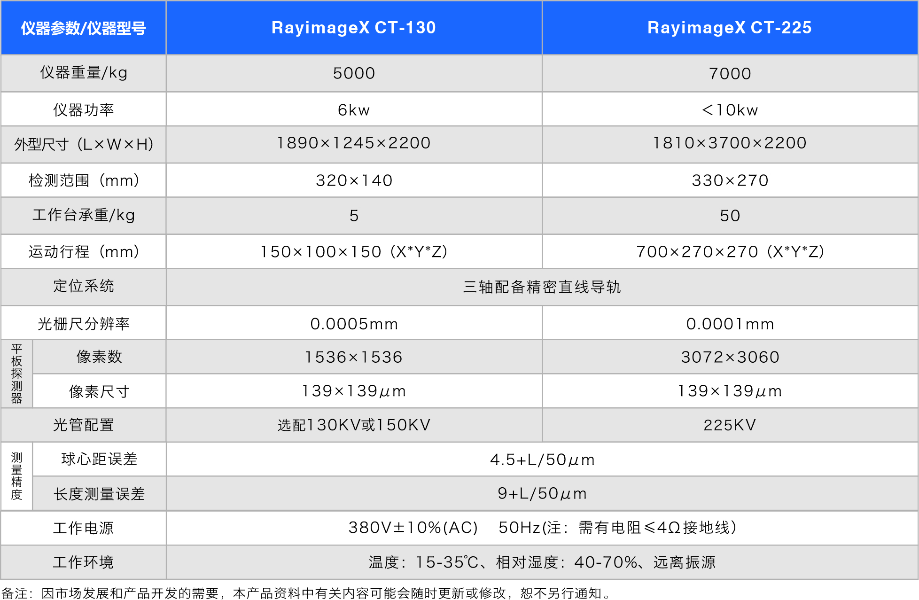Select the 700×270×270 (X*Y*Z) cell

coord(730,251)
